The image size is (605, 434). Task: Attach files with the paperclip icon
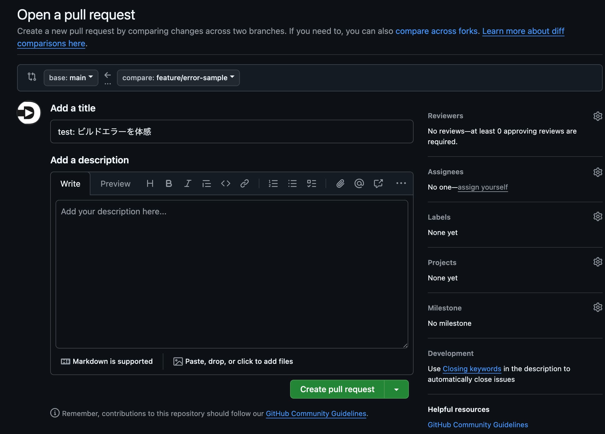click(340, 184)
